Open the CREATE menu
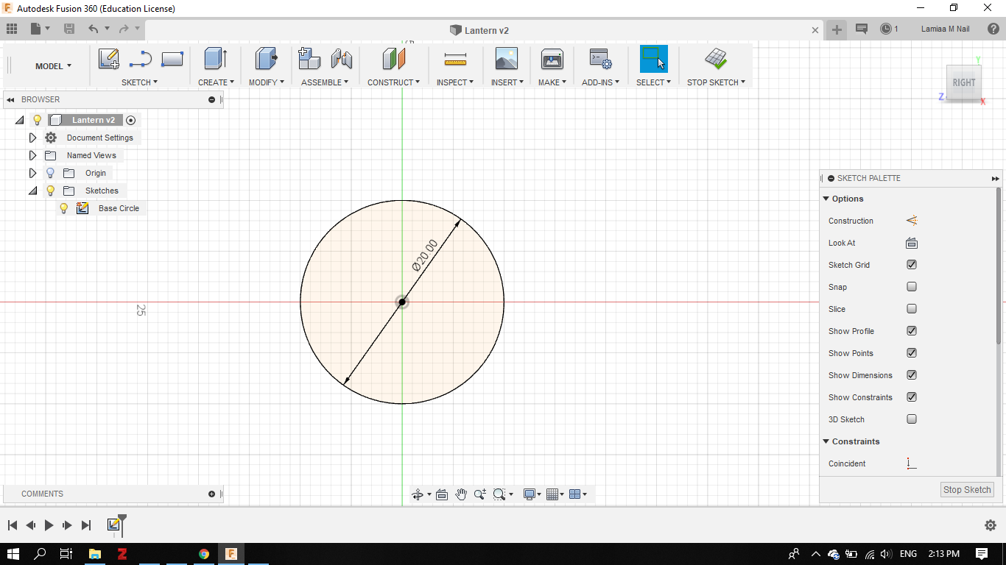Image resolution: width=1006 pixels, height=565 pixels. point(216,82)
